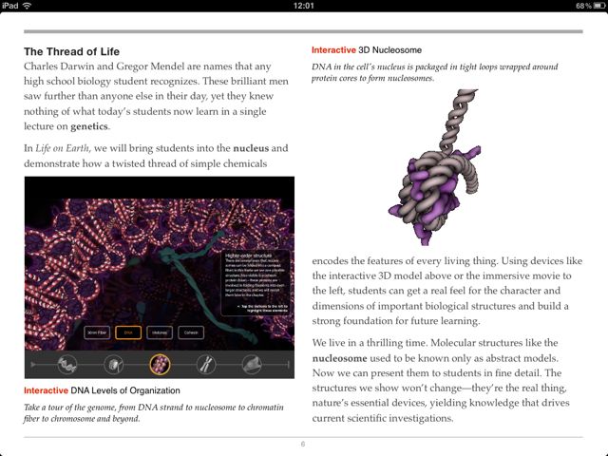Tap the bold word 'nucleus' in left column
608x456 pixels.
(251, 148)
